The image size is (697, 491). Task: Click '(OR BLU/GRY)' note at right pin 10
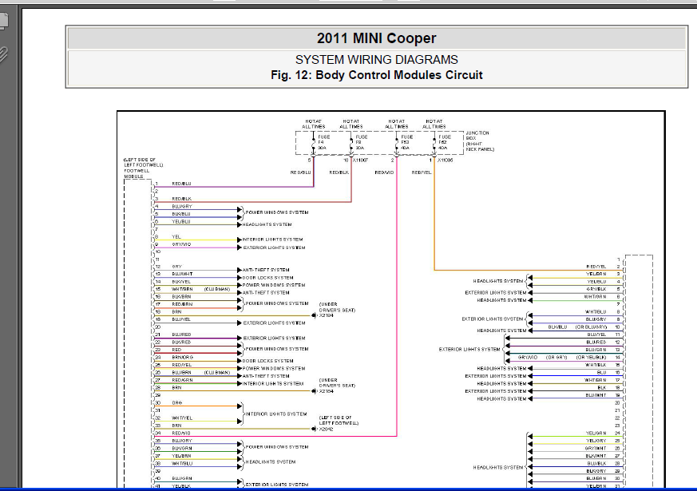pyautogui.click(x=591, y=327)
